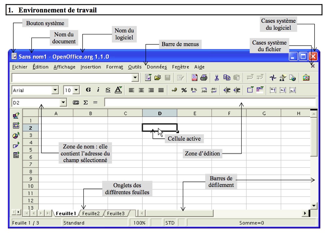This screenshot has width=330, height=233.
Task: Click into the formula input line
Action: click(210, 102)
